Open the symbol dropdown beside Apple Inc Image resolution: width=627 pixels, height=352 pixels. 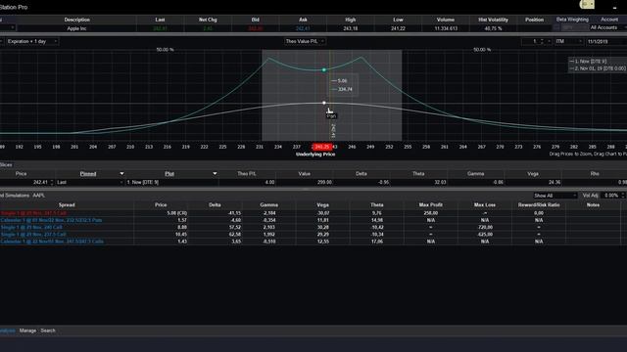point(13,27)
